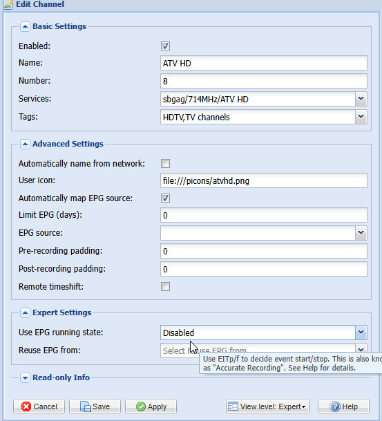
Task: Open Use EPG running state dropdown
Action: click(x=361, y=333)
